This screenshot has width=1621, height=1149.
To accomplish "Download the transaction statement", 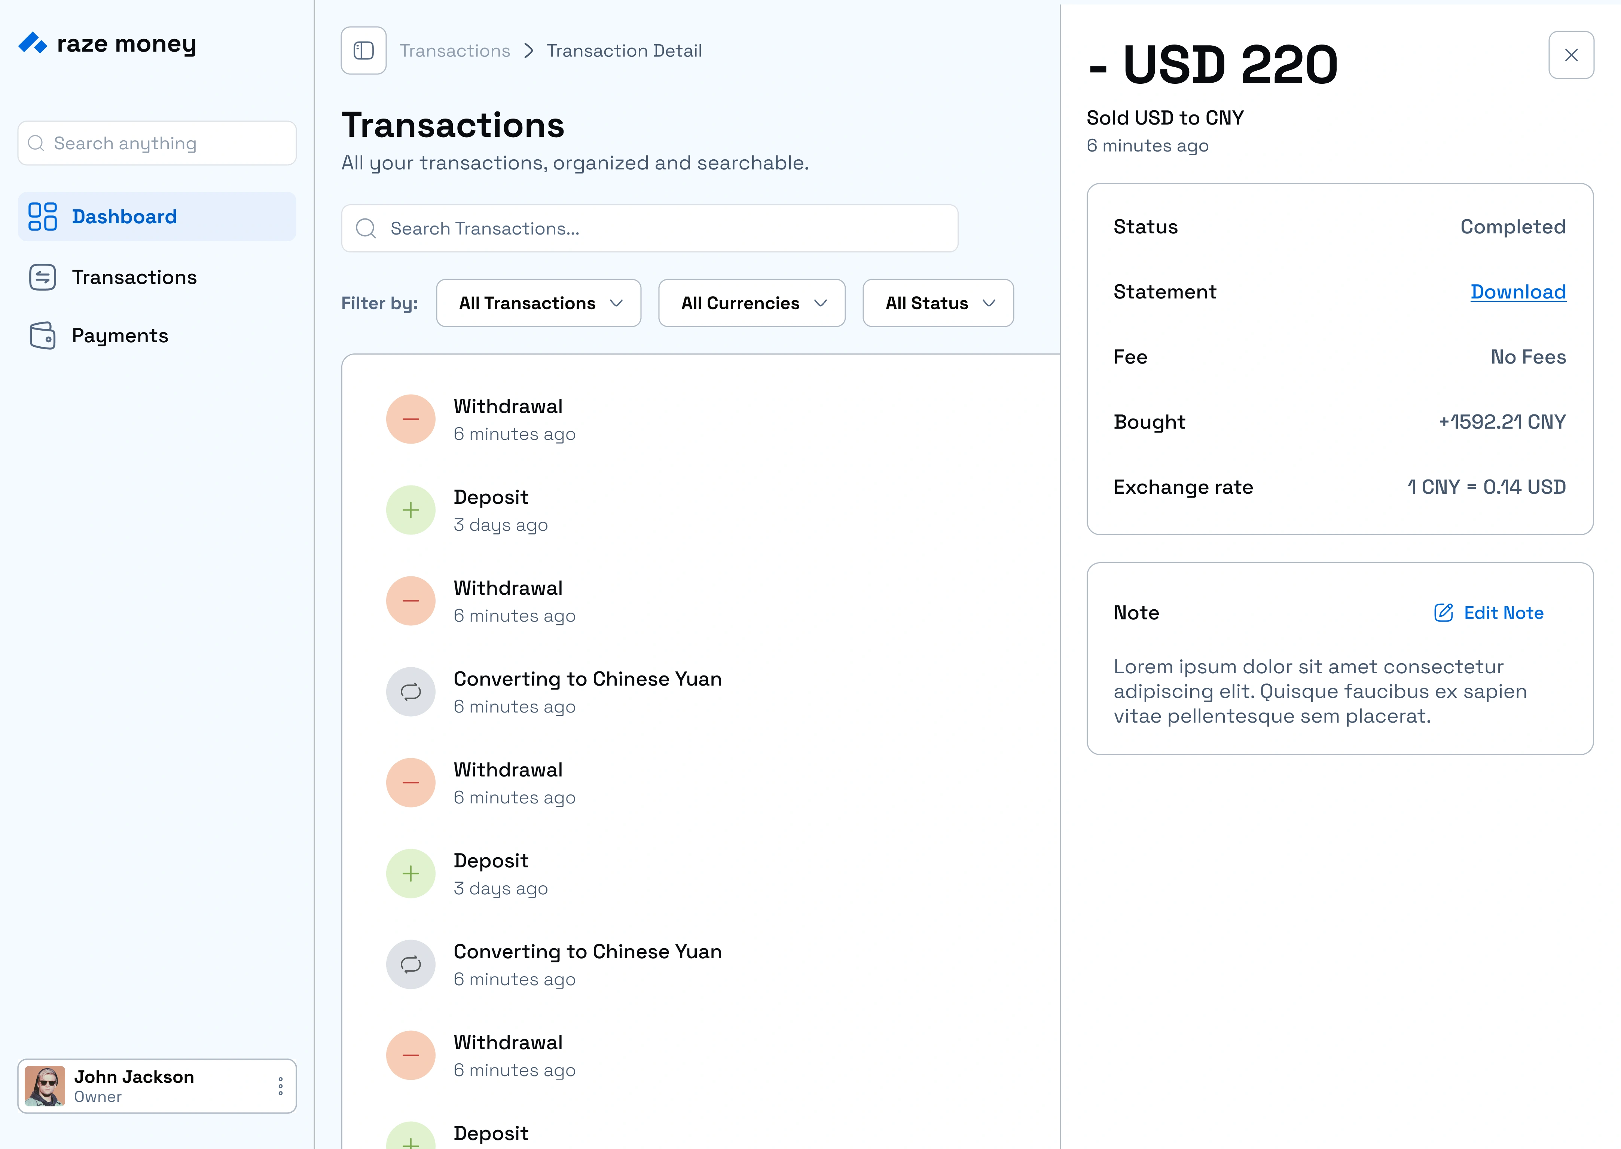I will coord(1517,291).
